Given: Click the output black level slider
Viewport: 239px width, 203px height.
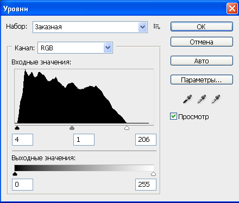Looking at the screenshot, I should tap(15, 174).
